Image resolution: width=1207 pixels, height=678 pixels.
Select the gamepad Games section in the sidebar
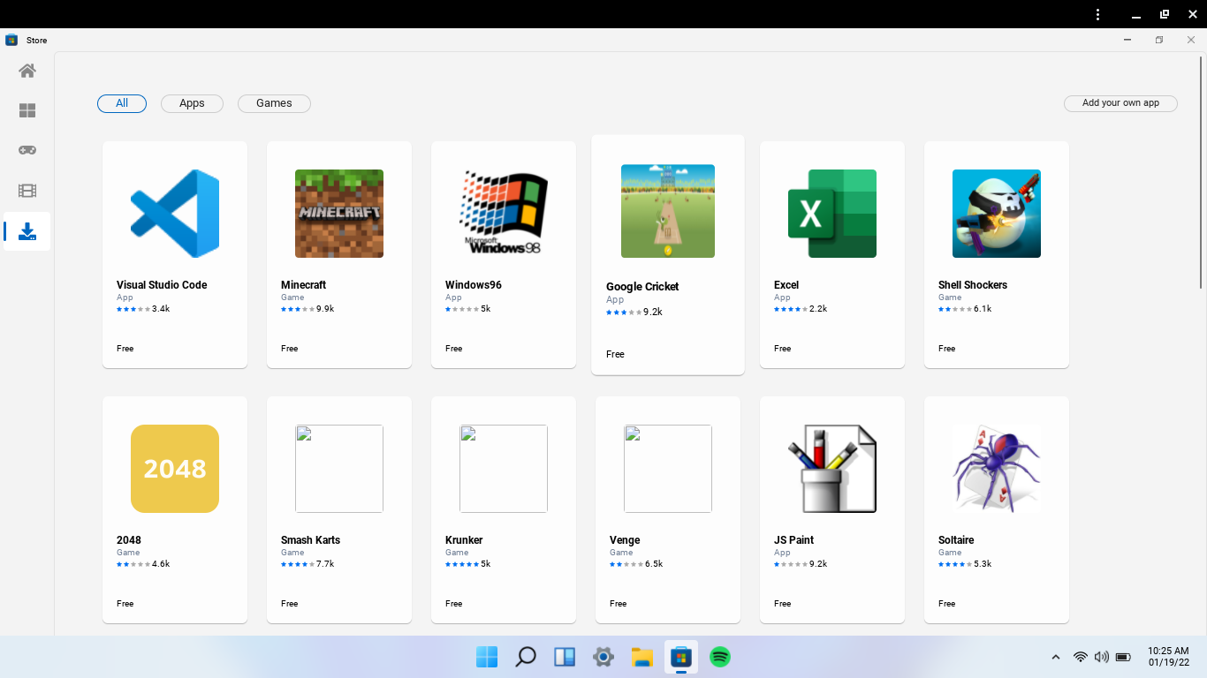27,150
